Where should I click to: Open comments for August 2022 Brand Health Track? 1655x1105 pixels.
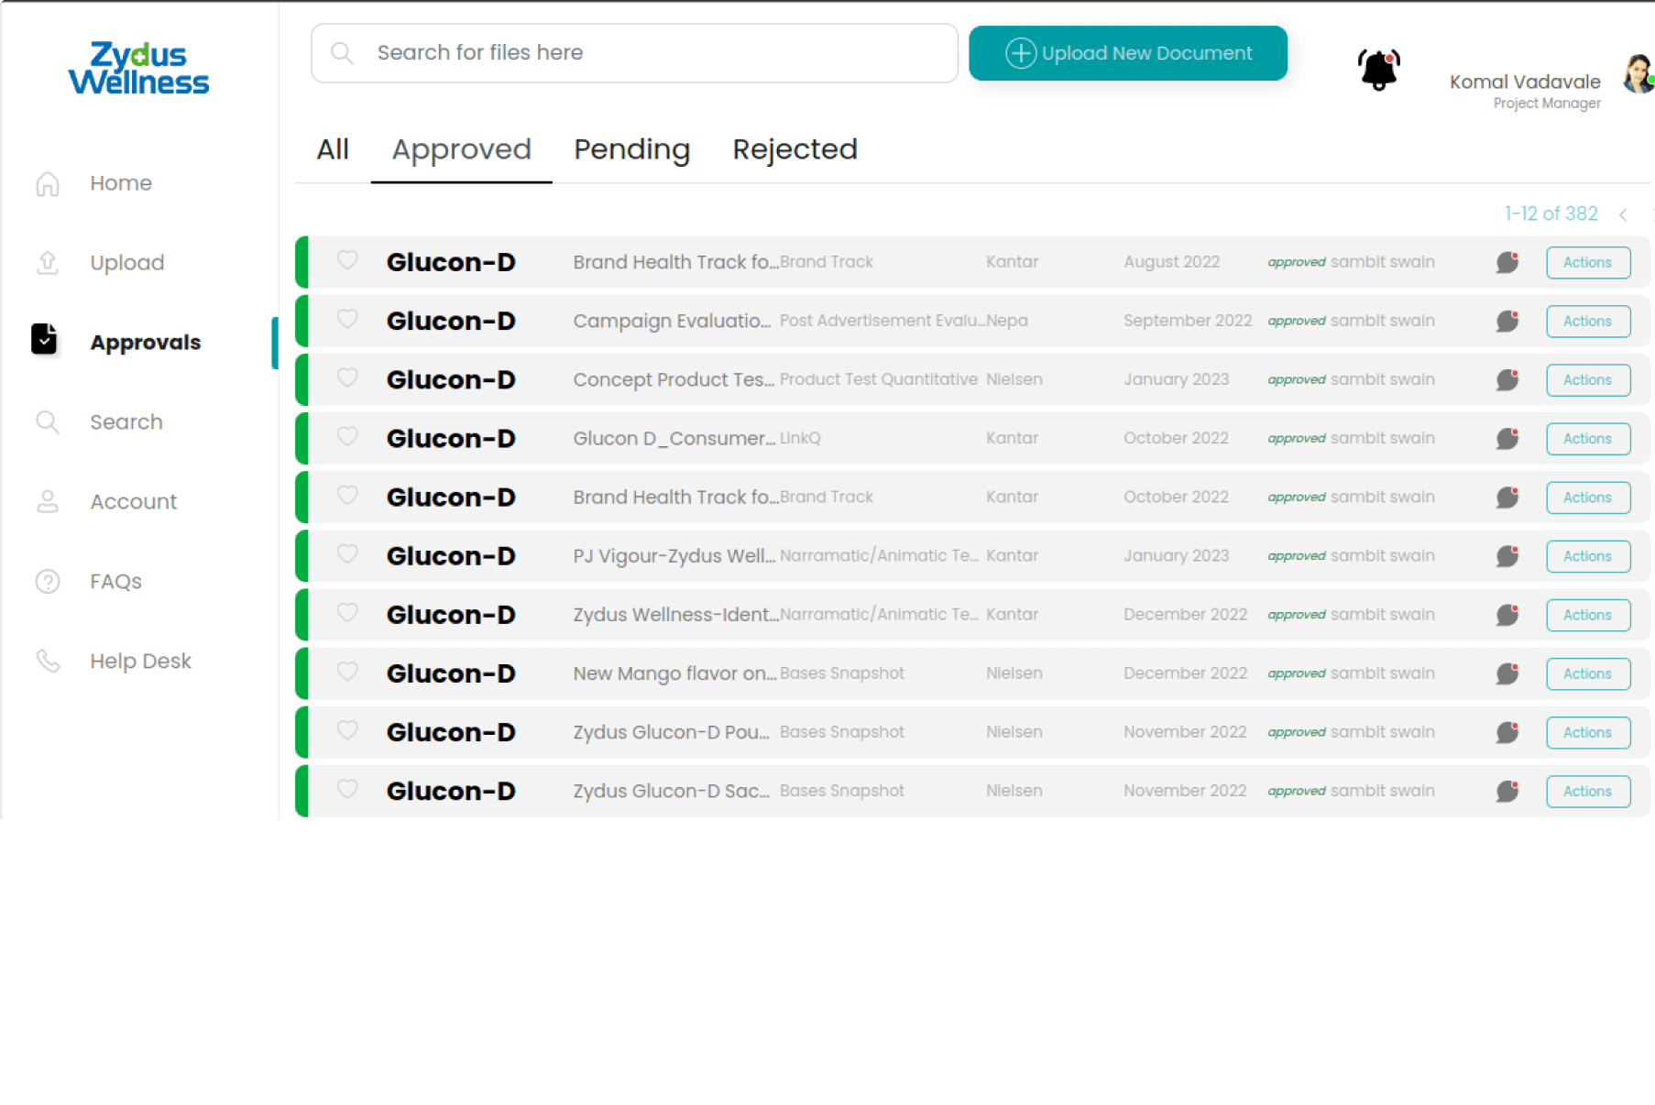coord(1507,262)
